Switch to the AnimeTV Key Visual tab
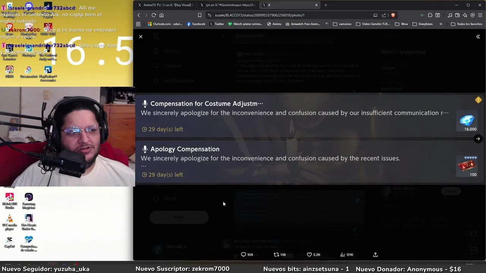Screen dimensions: 486x273 pos(165,5)
